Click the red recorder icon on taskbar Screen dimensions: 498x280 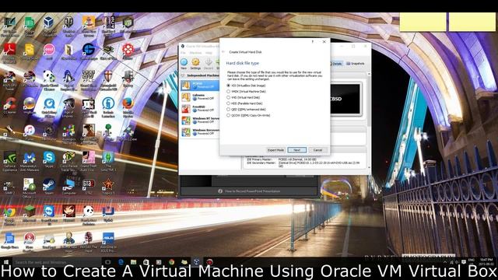tap(209, 262)
